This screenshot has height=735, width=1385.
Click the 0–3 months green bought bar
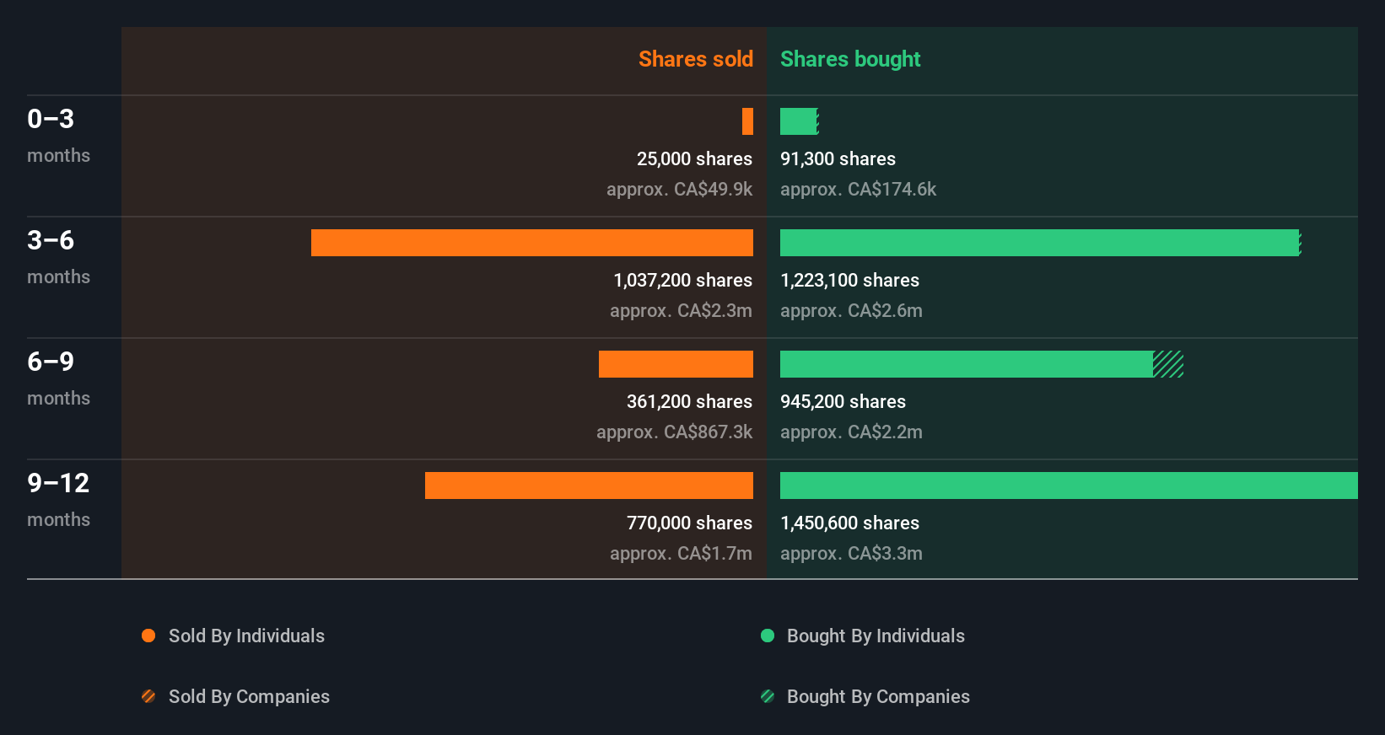click(799, 121)
